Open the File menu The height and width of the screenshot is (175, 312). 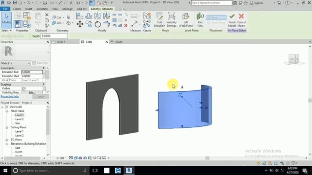(5, 9)
